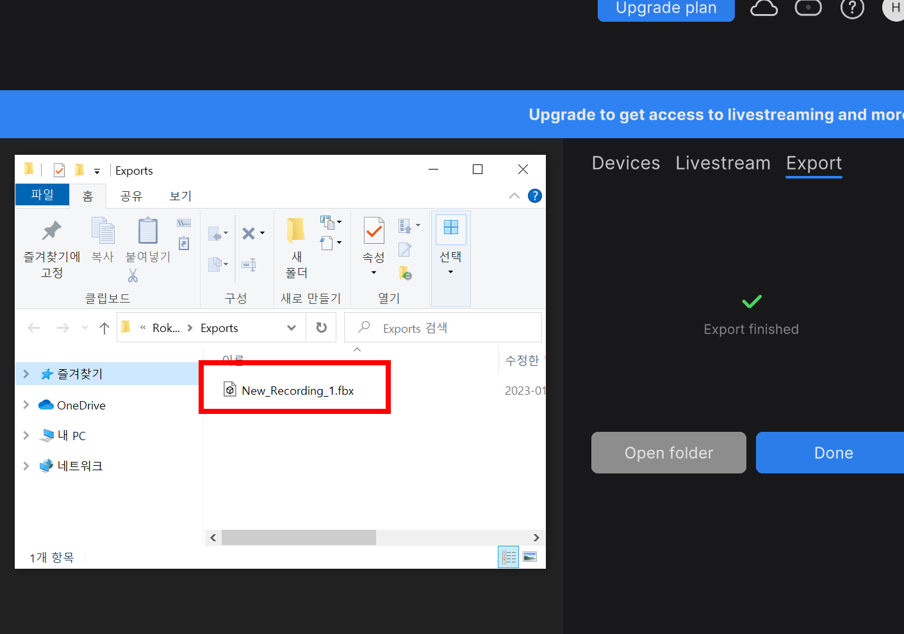Switch to the Devices tab
Screen dimensions: 904x634
point(626,163)
